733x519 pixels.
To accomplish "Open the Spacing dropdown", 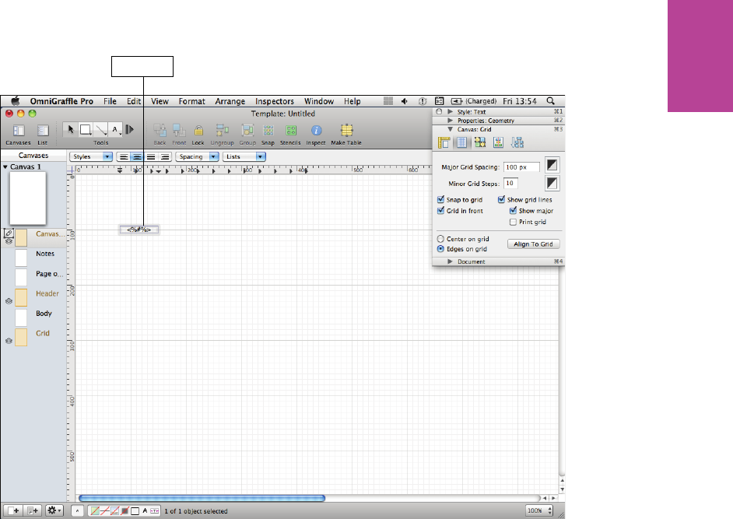I will 198,156.
